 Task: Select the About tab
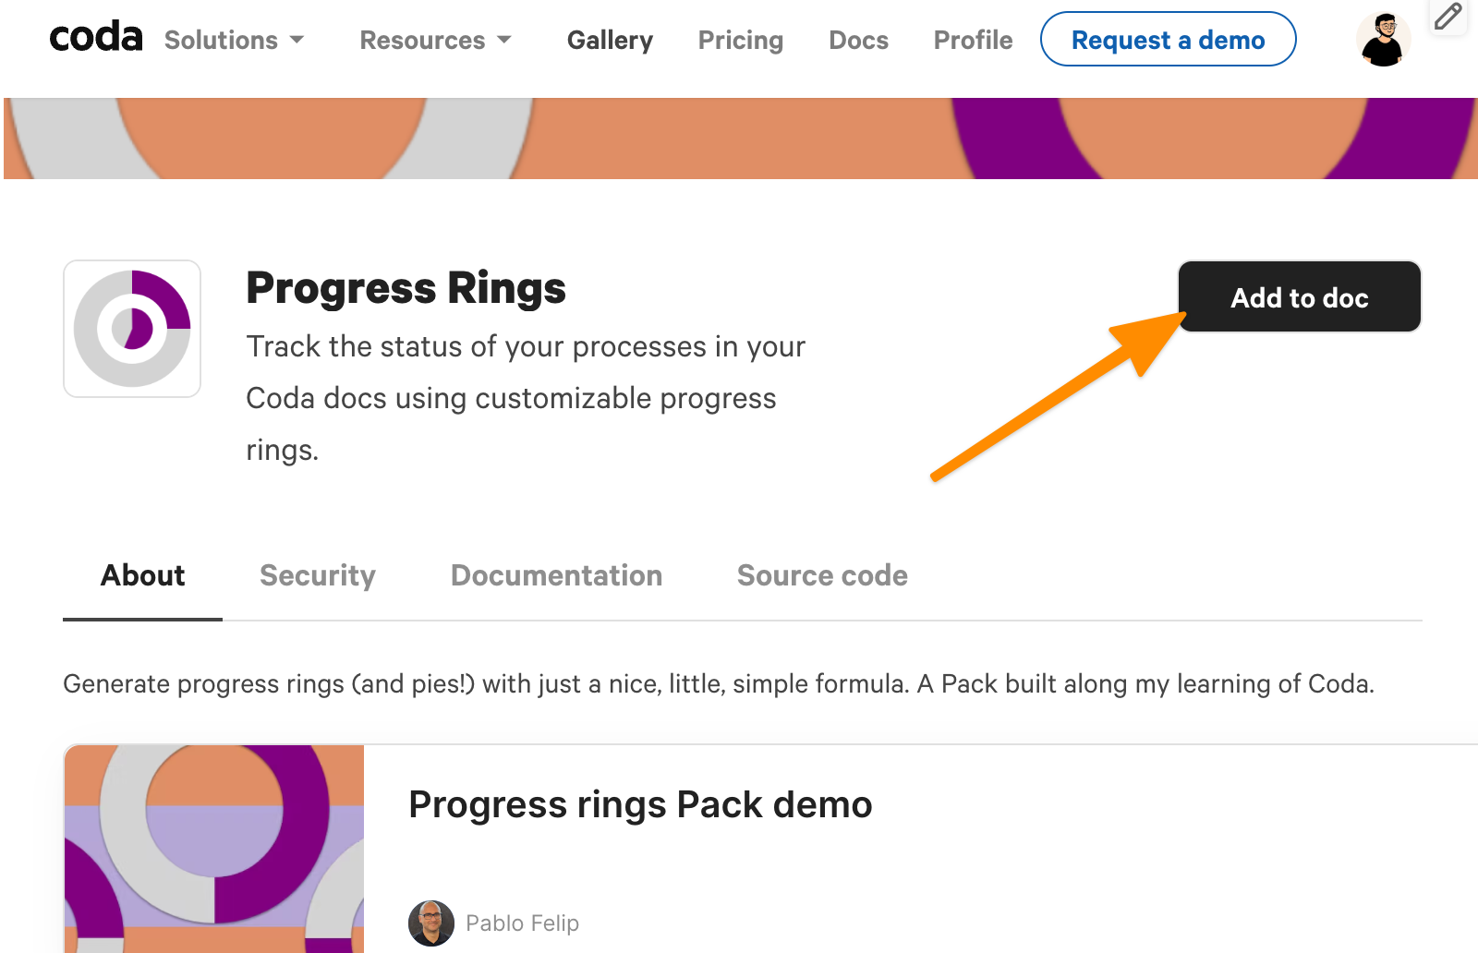[x=142, y=575]
